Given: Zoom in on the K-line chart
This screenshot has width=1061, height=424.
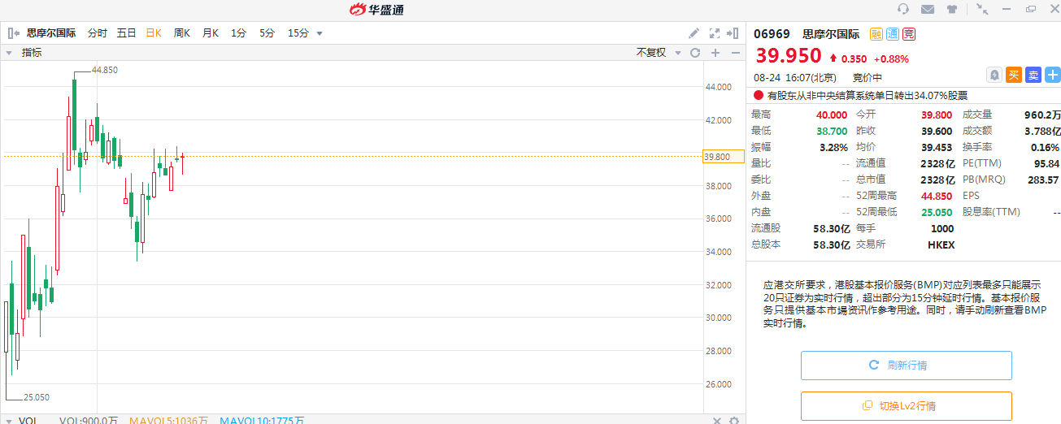Looking at the screenshot, I should tap(715, 53).
